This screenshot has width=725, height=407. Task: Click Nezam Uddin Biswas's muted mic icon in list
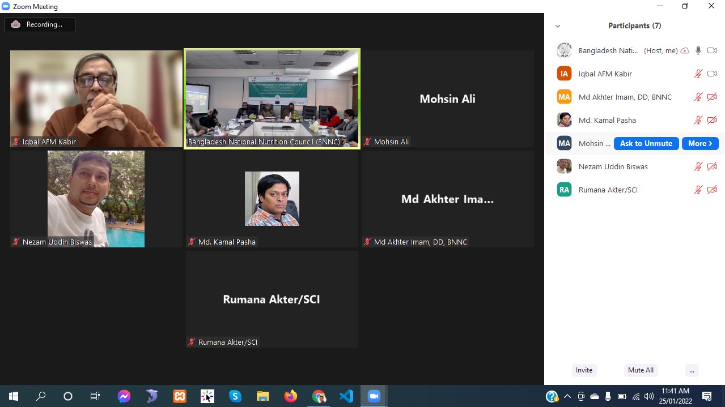[698, 166]
